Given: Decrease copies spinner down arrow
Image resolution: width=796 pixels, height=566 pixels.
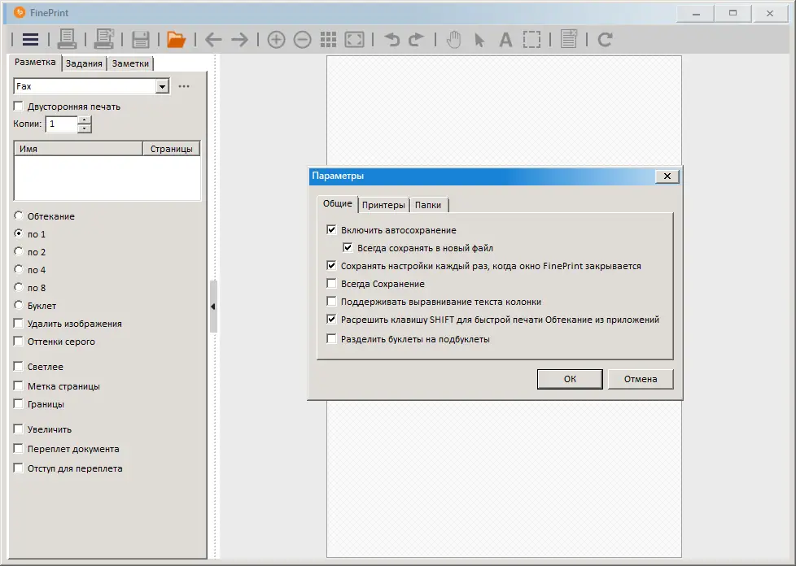Looking at the screenshot, I should [x=85, y=128].
